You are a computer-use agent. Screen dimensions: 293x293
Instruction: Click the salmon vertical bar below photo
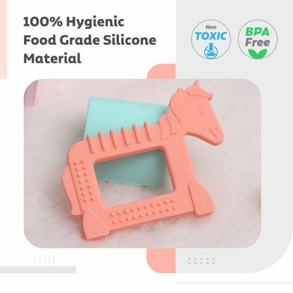click(x=161, y=261)
